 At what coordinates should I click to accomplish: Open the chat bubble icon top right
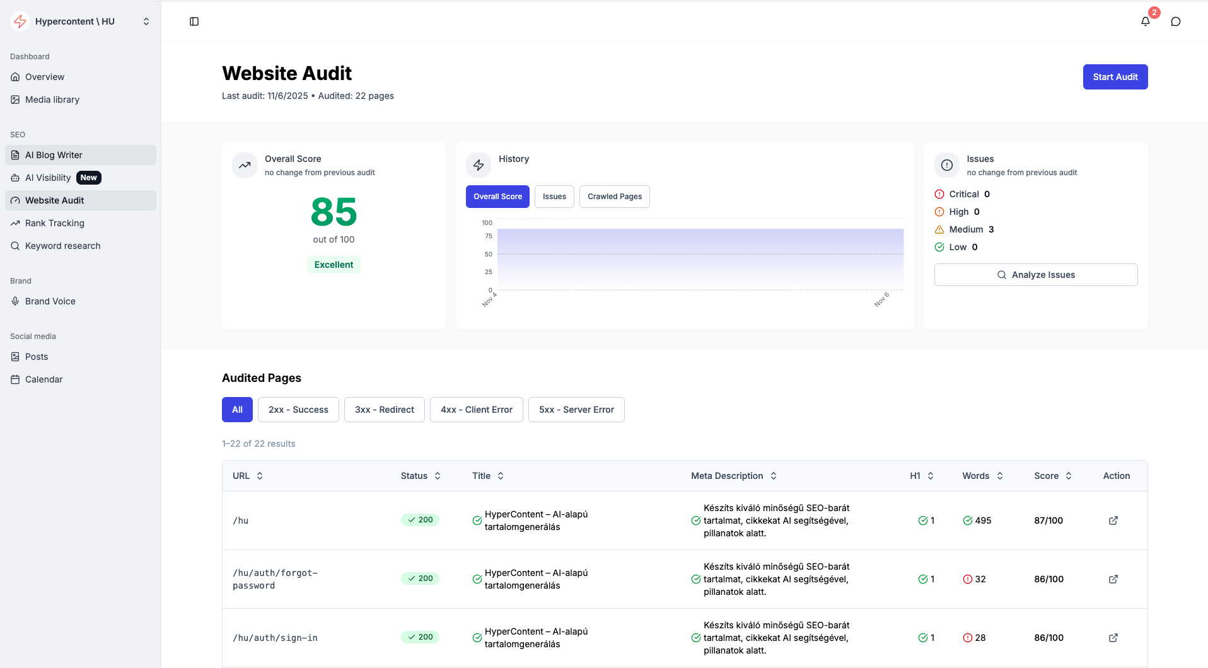pos(1175,21)
